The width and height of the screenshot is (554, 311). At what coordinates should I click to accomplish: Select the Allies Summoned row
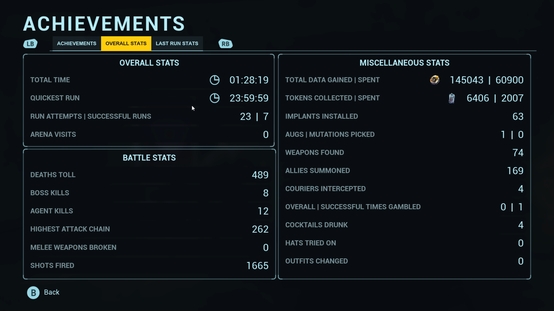pyautogui.click(x=404, y=171)
